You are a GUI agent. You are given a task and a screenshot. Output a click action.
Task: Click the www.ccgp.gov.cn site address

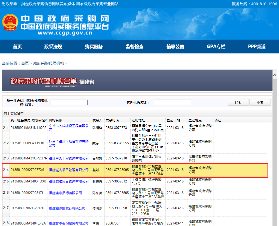(x=65, y=33)
